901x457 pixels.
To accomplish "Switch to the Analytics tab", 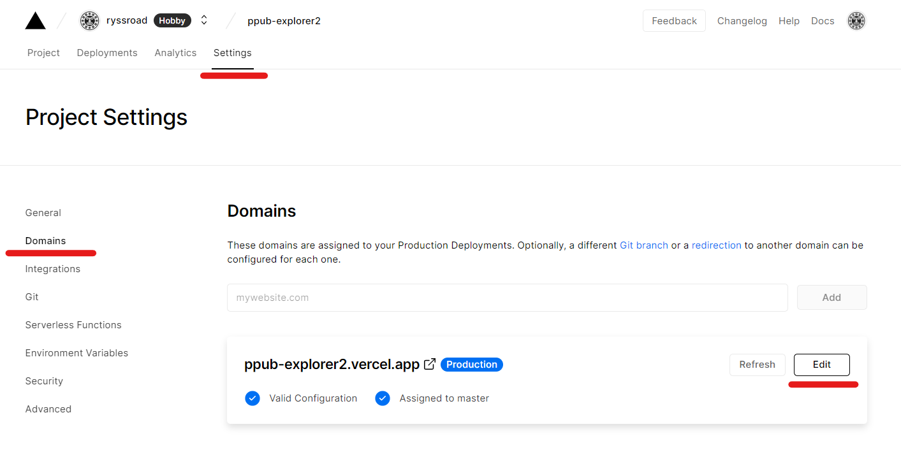I will [x=175, y=53].
